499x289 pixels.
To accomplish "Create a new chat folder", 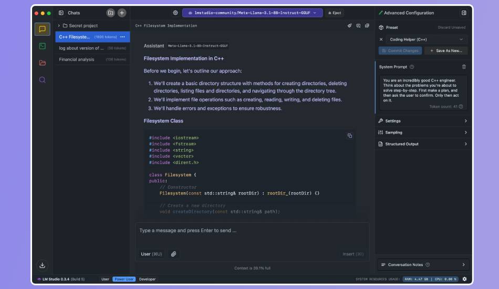I will tap(110, 13).
